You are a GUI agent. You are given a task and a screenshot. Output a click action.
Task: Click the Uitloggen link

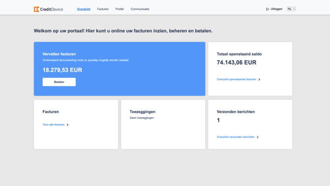click(276, 9)
